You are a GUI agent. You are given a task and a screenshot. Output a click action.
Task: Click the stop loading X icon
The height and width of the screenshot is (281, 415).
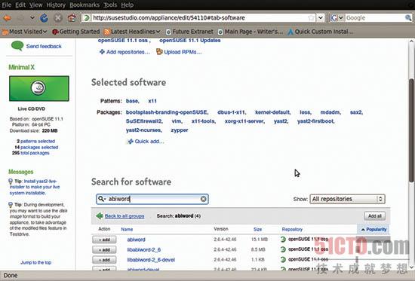(57, 18)
